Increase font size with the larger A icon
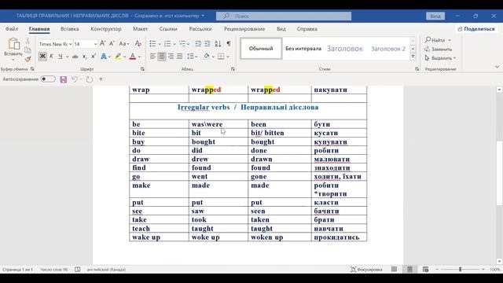This screenshot has width=503, height=283. pos(103,44)
